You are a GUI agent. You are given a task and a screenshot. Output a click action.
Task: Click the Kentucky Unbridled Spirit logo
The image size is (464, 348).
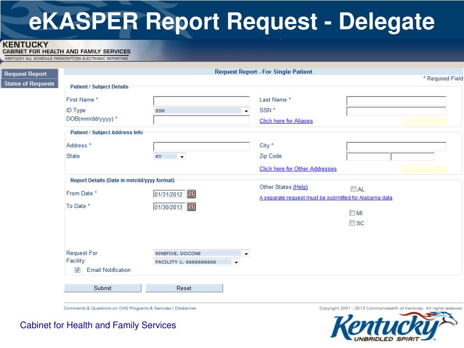393,327
